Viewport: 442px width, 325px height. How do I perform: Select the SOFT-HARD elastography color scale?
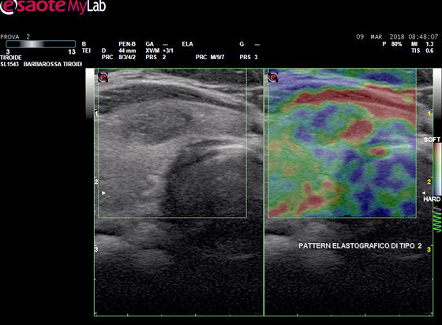[x=437, y=169]
